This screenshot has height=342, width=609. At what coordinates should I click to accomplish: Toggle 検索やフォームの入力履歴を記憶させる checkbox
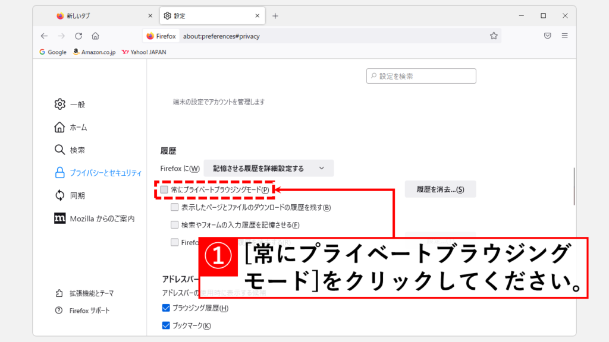(x=174, y=225)
